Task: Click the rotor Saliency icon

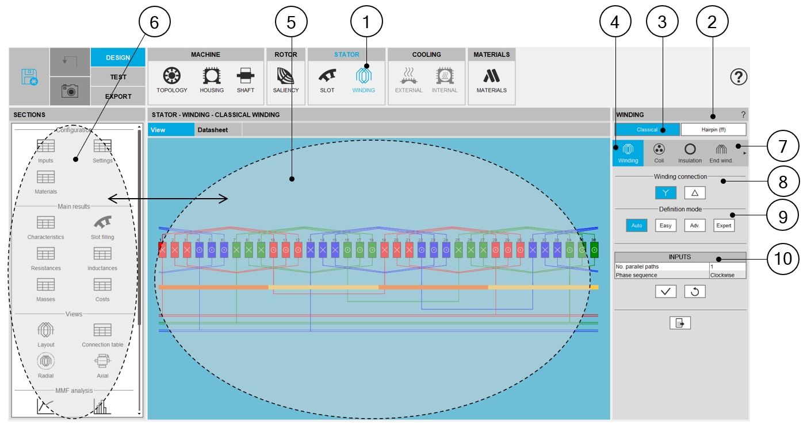Action: click(286, 78)
